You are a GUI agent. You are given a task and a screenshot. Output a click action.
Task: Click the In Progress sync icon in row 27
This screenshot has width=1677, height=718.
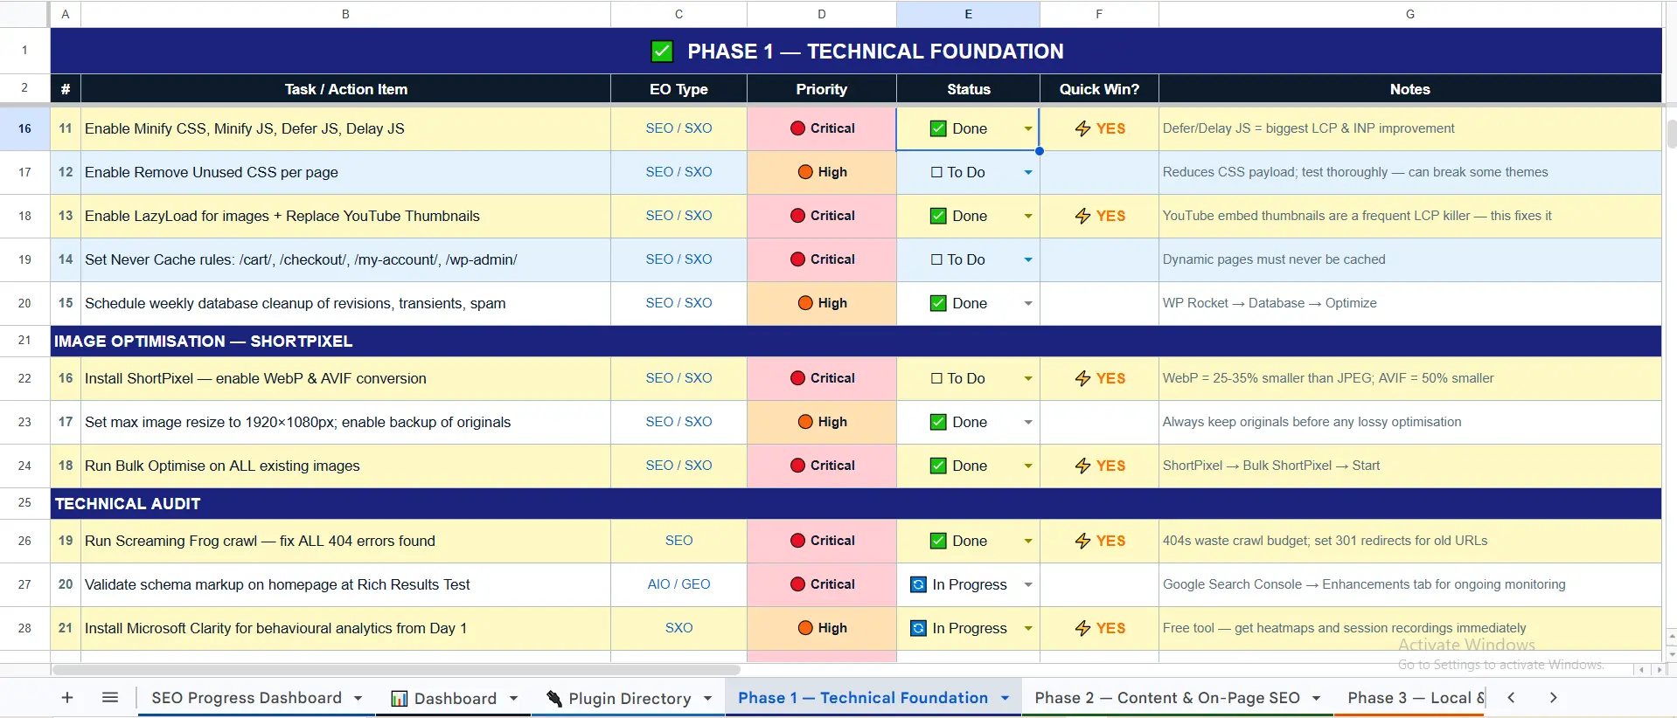coord(918,584)
